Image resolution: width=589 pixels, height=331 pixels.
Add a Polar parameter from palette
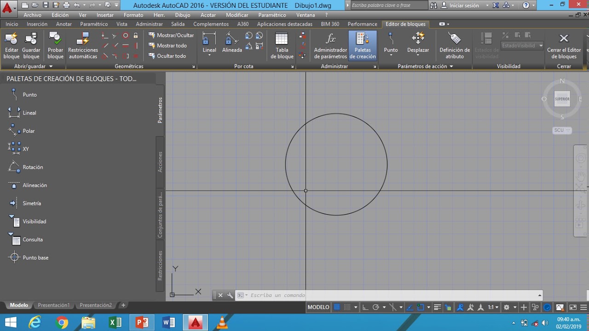(21, 131)
